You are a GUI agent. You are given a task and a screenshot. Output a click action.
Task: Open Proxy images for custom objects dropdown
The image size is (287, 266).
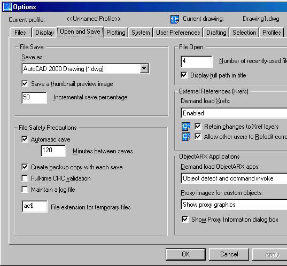(234, 205)
